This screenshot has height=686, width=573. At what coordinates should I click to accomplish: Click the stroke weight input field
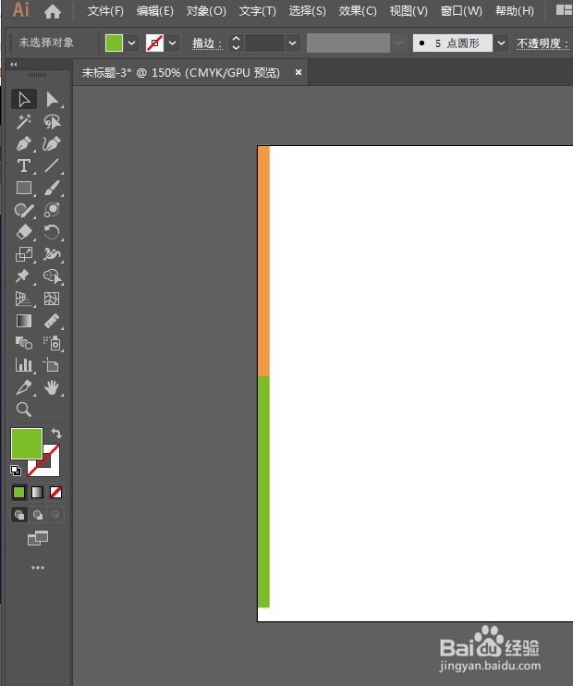pos(264,43)
